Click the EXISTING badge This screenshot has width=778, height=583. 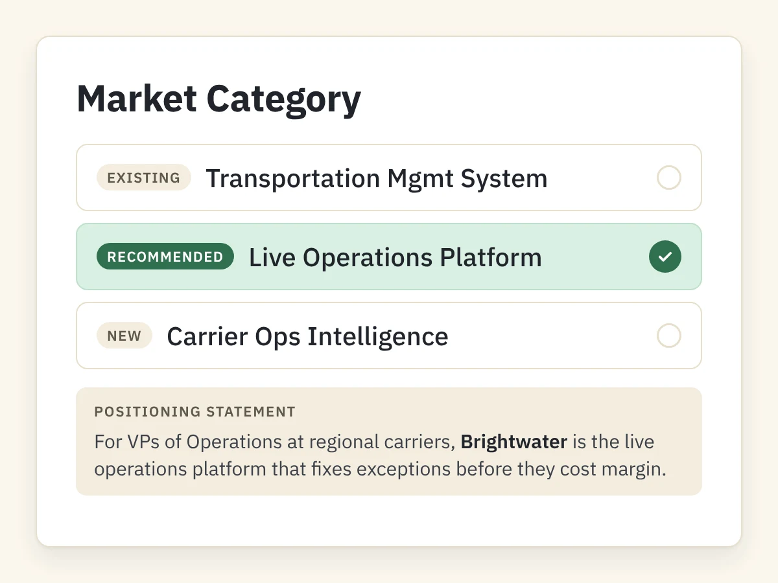click(x=144, y=177)
